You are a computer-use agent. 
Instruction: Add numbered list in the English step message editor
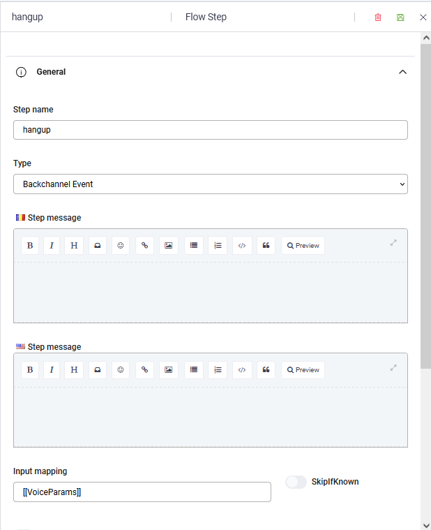coord(218,370)
